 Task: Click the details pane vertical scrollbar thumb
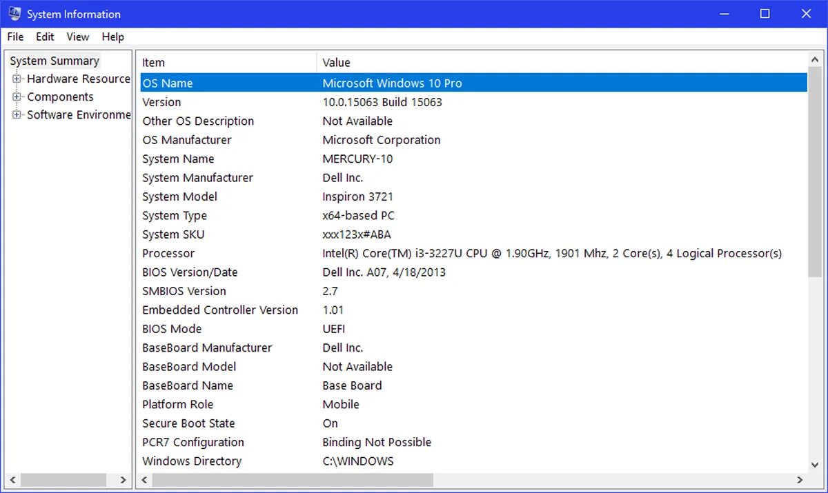[x=816, y=171]
